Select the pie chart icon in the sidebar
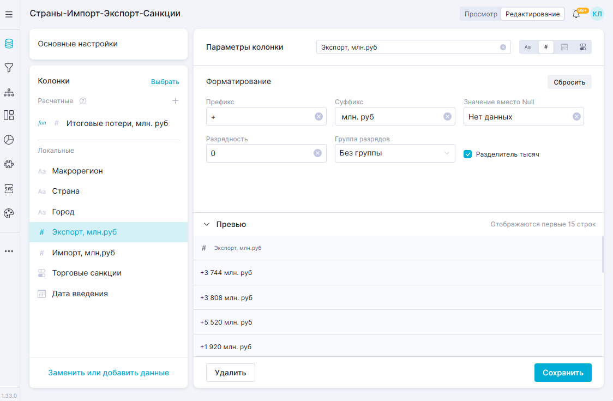 click(x=9, y=140)
